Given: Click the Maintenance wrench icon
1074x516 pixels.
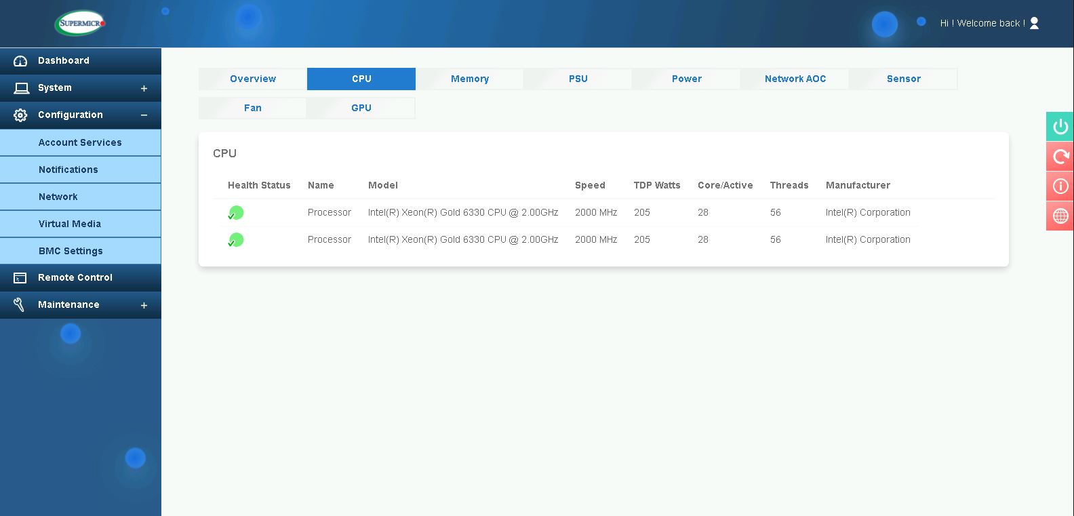Looking at the screenshot, I should (19, 305).
